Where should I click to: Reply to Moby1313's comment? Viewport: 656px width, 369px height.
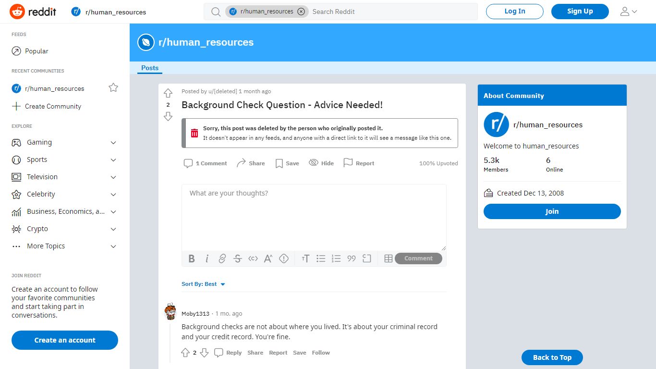click(228, 353)
